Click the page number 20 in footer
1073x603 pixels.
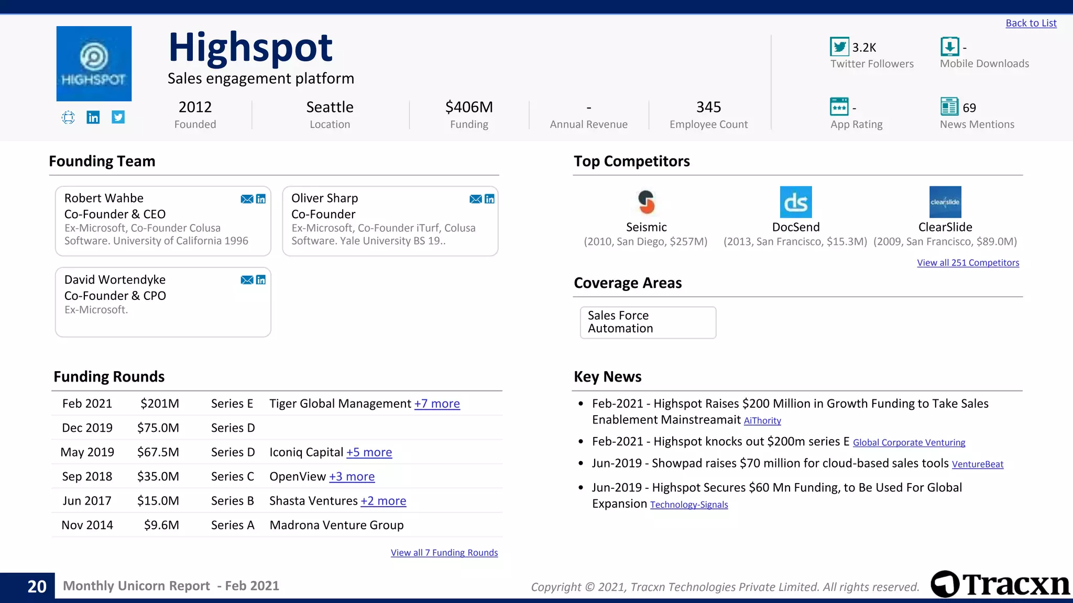(x=37, y=586)
